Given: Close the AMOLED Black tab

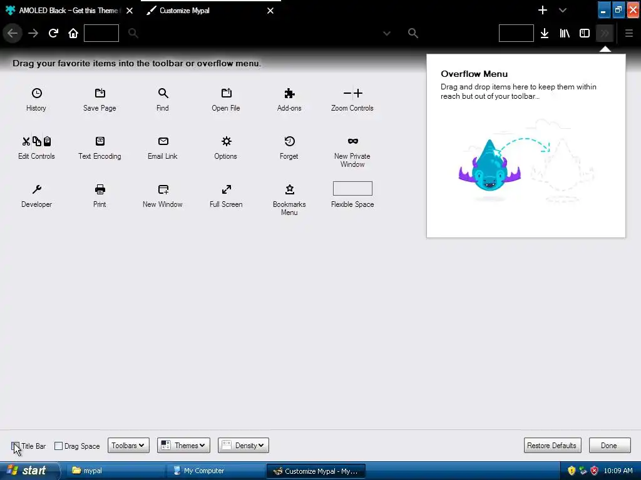Looking at the screenshot, I should coord(130,11).
